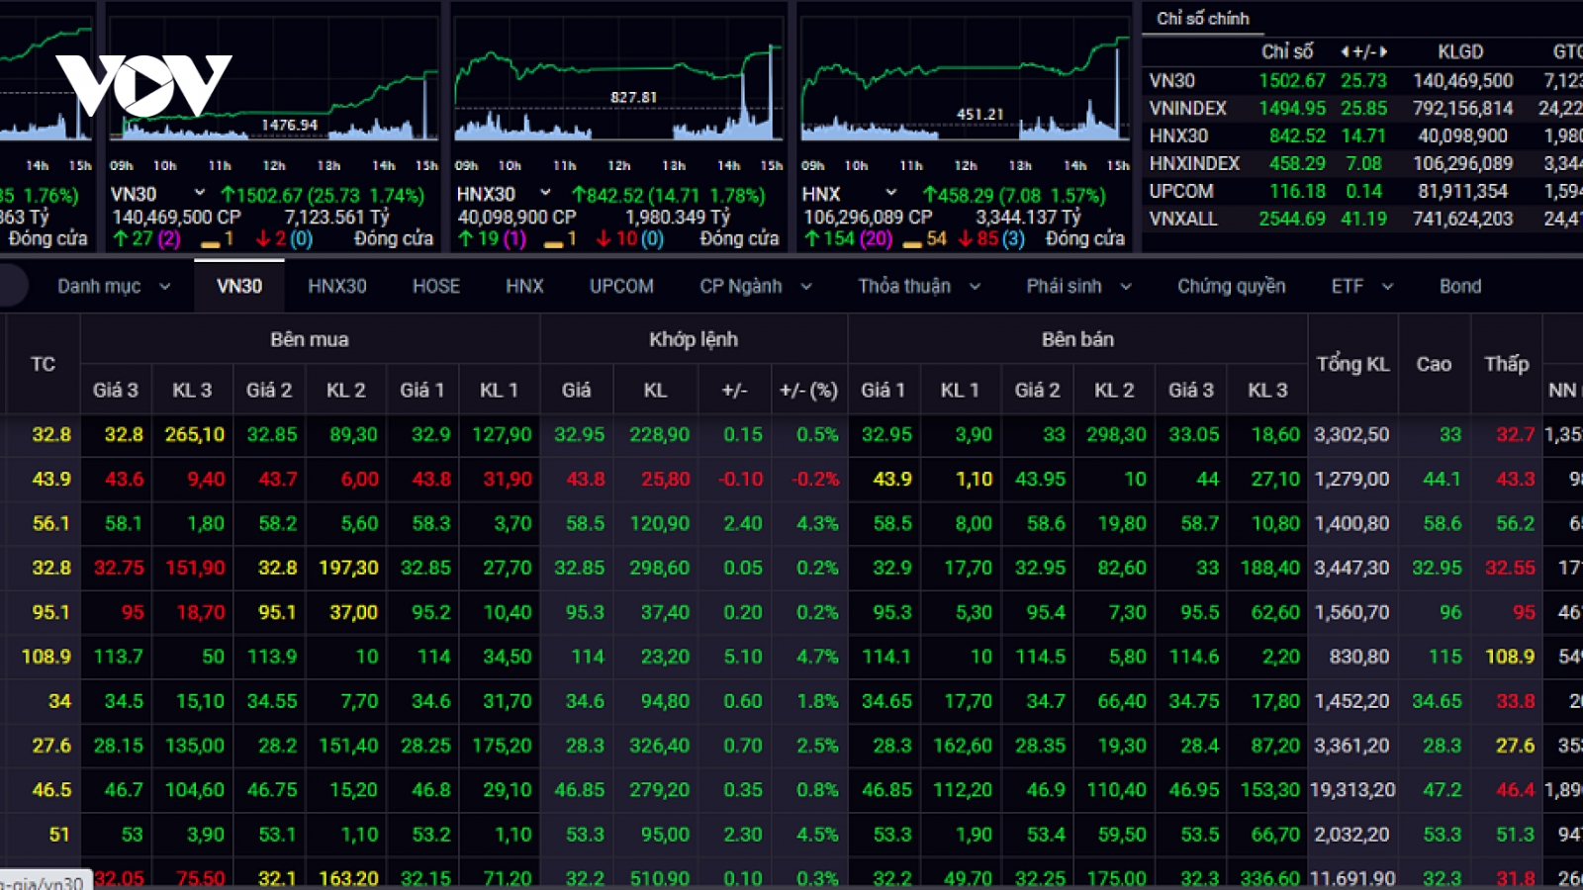Click the Thấp column header
The height and width of the screenshot is (890, 1583).
point(1506,364)
